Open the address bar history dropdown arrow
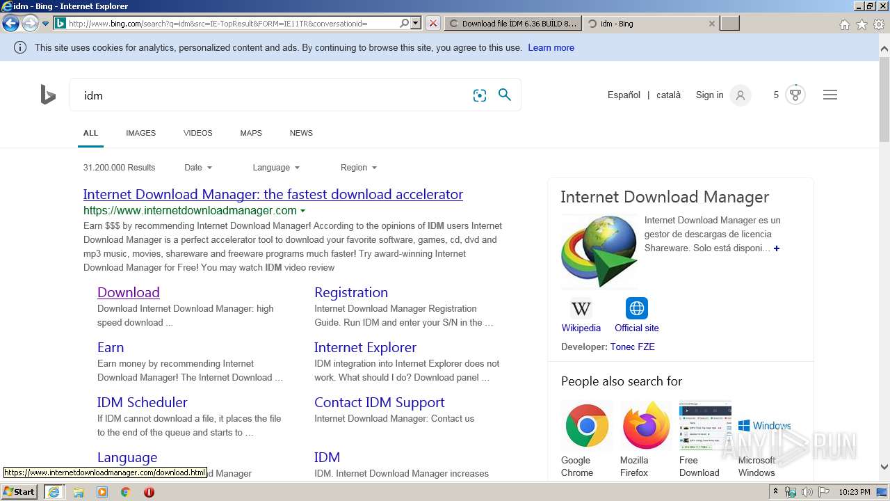This screenshot has height=501, width=890. tap(416, 23)
